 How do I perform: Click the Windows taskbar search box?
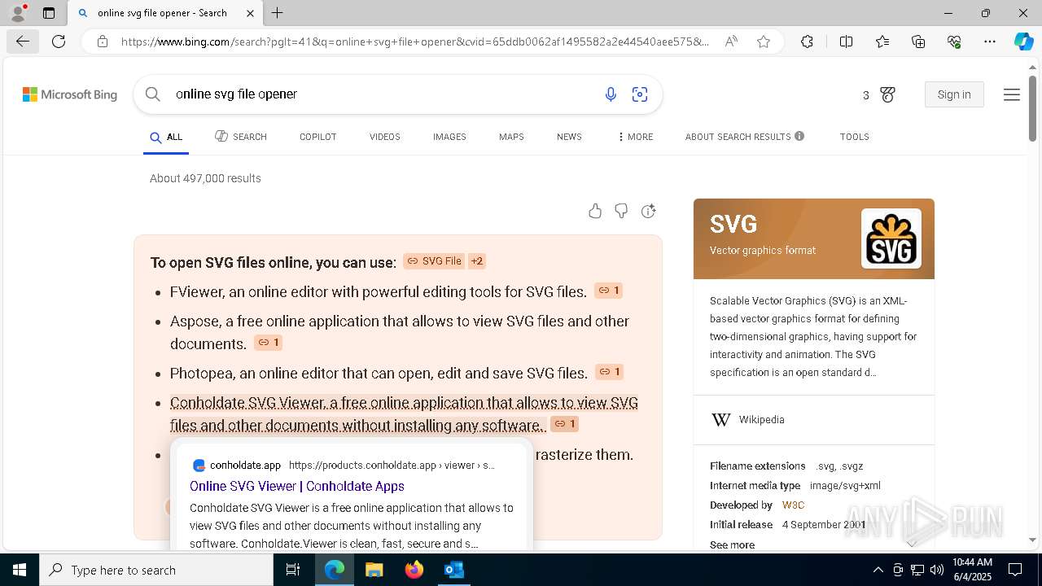(x=156, y=570)
